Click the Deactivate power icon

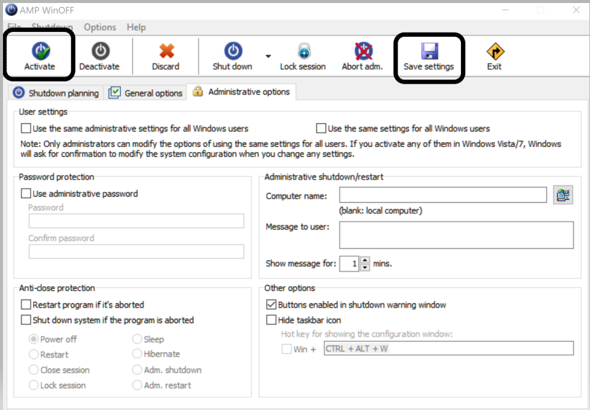[x=100, y=51]
